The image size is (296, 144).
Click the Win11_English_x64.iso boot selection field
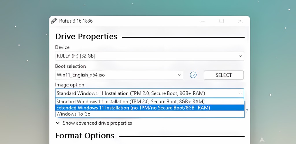click(116, 75)
